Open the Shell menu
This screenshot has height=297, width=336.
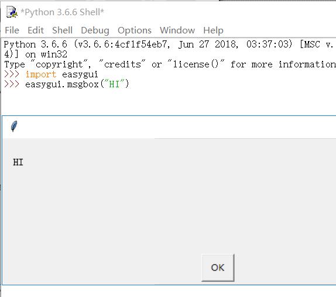(x=63, y=30)
